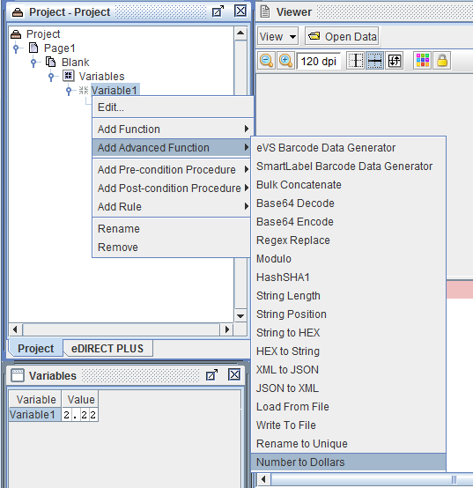The width and height of the screenshot is (473, 488).
Task: Undock the Project panel via pop-out icon
Action: point(218,11)
